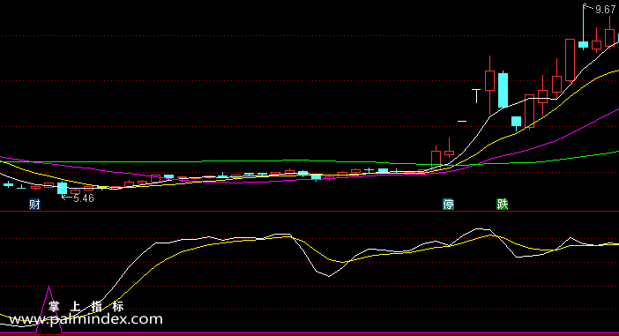The height and width of the screenshot is (336, 619).
Task: Select the tallest red bullish candle near the top
Action: point(570,60)
